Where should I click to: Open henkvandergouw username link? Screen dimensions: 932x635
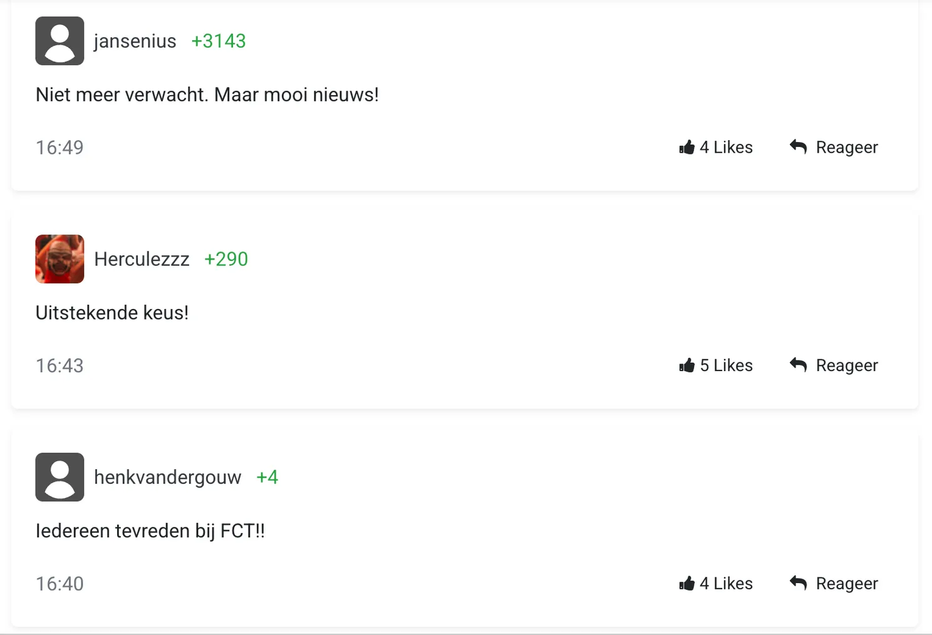coord(167,477)
